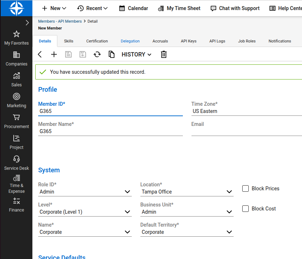This screenshot has width=302, height=259.
Task: Open the Project module
Action: point(17,142)
